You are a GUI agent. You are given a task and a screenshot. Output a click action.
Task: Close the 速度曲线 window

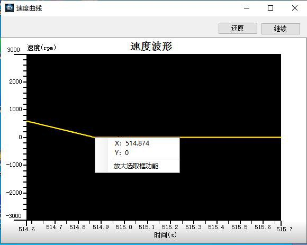(x=295, y=8)
